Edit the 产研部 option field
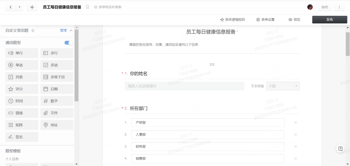Viewport: 350px width, 166px height. pyautogui.click(x=208, y=123)
